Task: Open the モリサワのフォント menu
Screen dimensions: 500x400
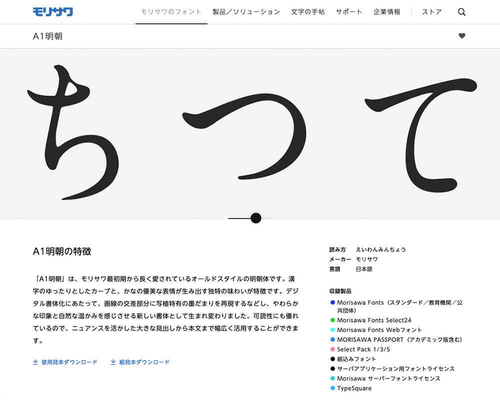Action: coord(171,12)
